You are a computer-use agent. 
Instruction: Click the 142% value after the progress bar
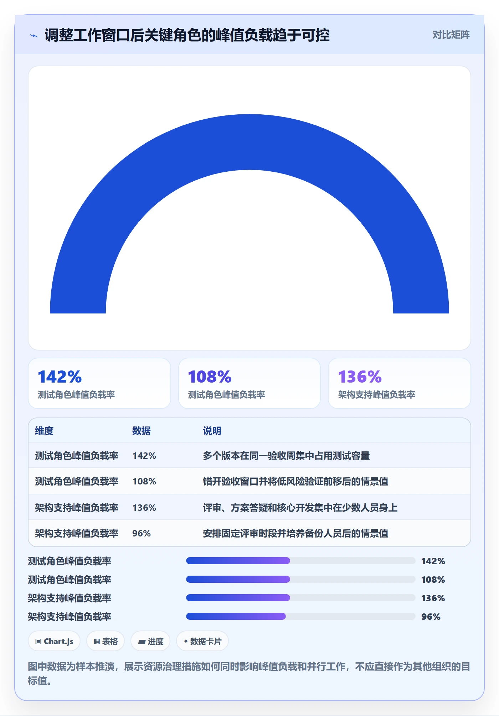click(433, 561)
